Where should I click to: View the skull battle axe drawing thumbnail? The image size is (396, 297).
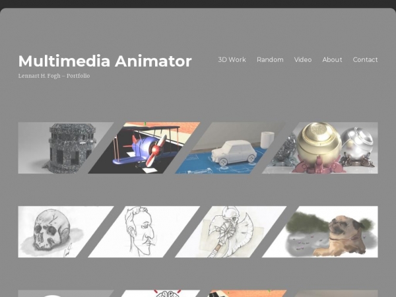230,232
